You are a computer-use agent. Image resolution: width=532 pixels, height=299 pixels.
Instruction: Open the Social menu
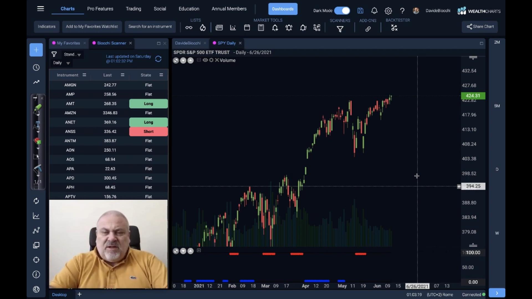[160, 9]
